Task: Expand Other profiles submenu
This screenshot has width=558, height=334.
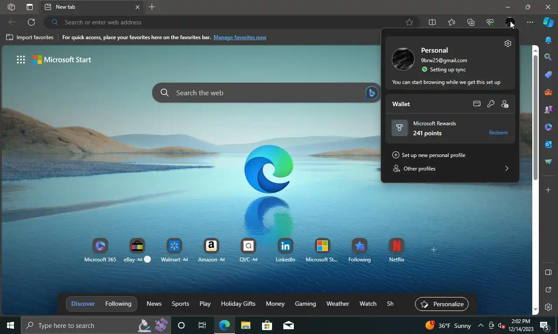Action: pyautogui.click(x=450, y=169)
